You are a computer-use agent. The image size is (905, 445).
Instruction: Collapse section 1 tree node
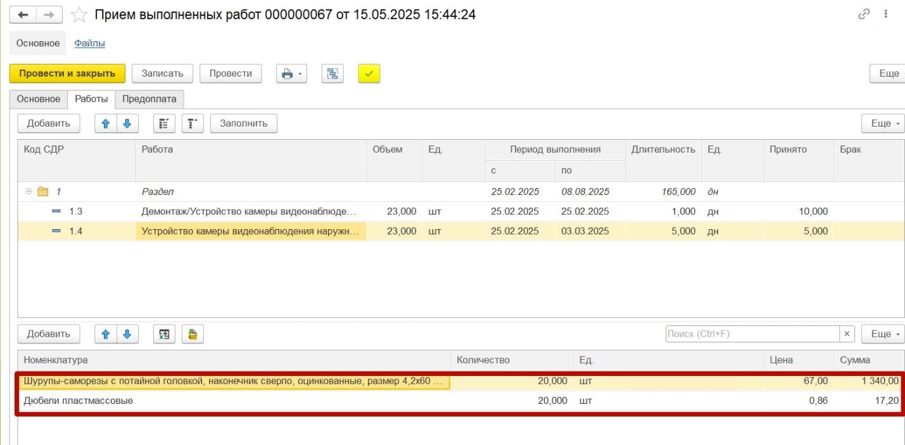(28, 191)
